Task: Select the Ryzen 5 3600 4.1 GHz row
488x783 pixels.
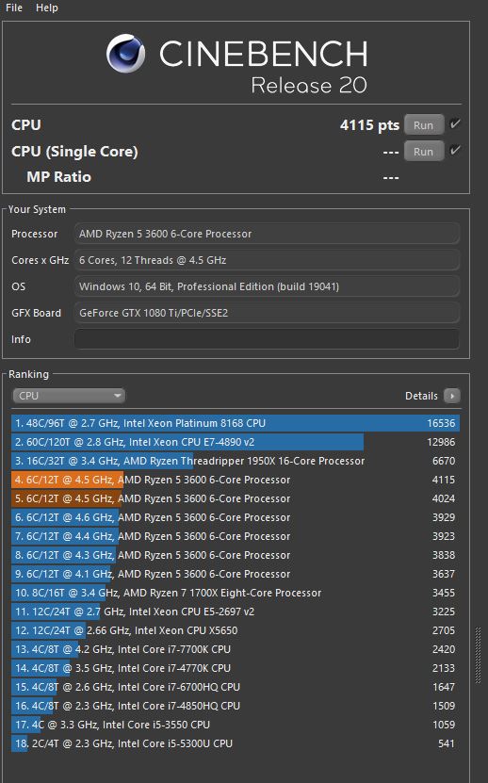Action: [236, 574]
